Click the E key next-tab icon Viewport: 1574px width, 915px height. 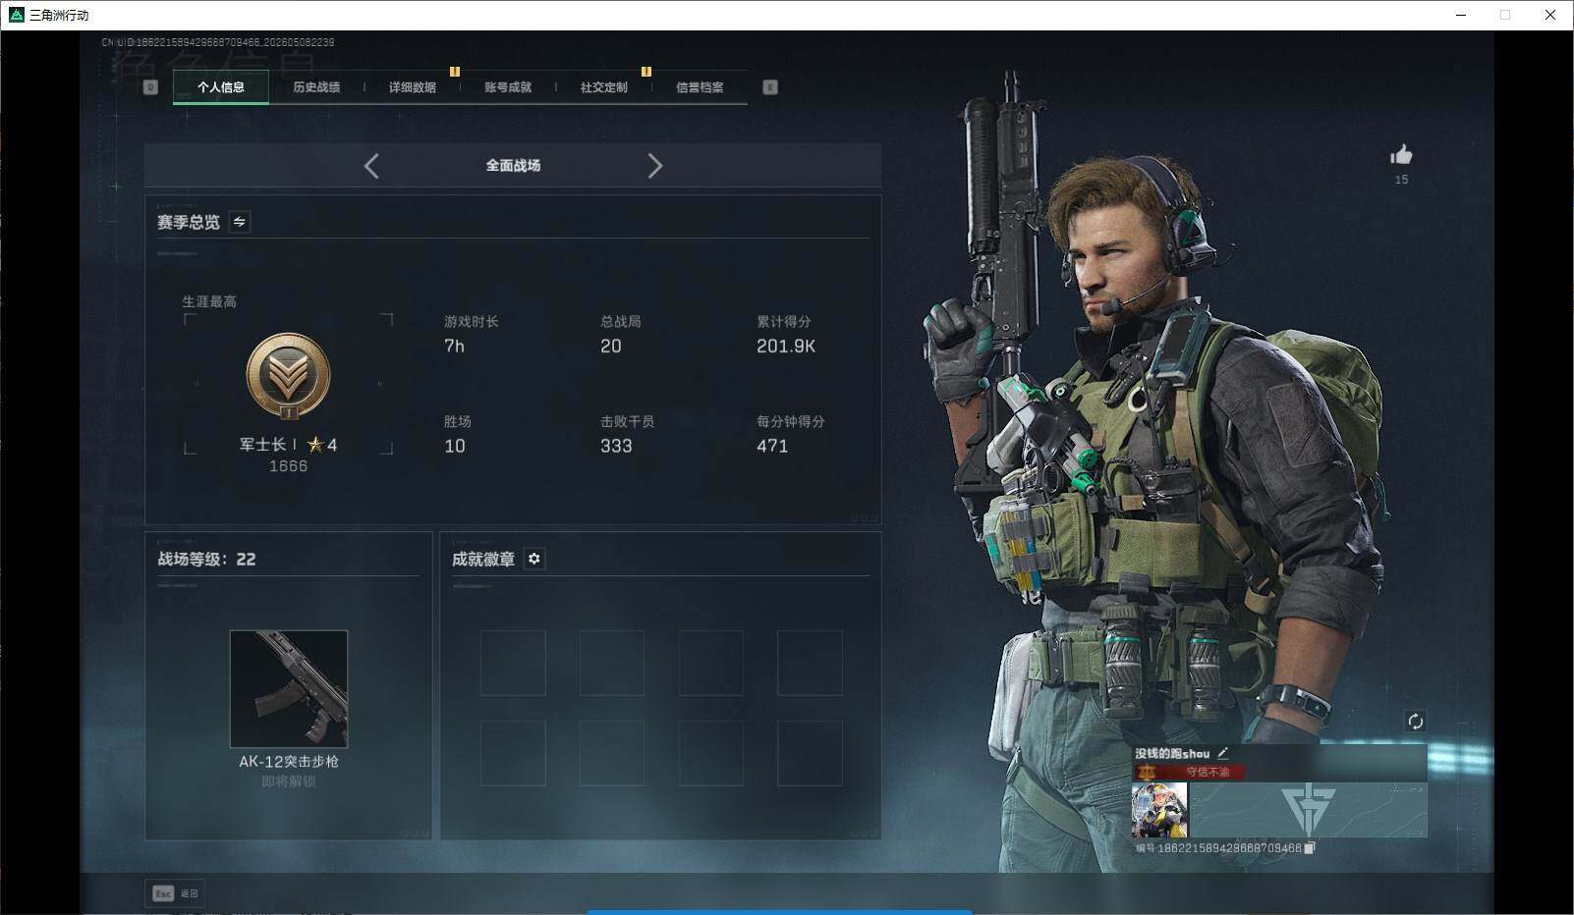[x=770, y=87]
